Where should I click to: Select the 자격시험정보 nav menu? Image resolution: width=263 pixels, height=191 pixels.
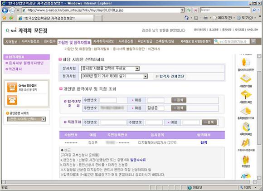(x=30, y=41)
